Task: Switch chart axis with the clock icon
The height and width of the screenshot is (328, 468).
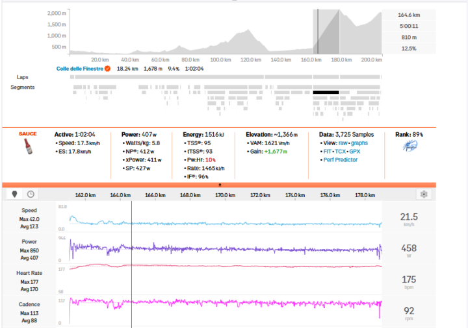Action: tap(30, 194)
